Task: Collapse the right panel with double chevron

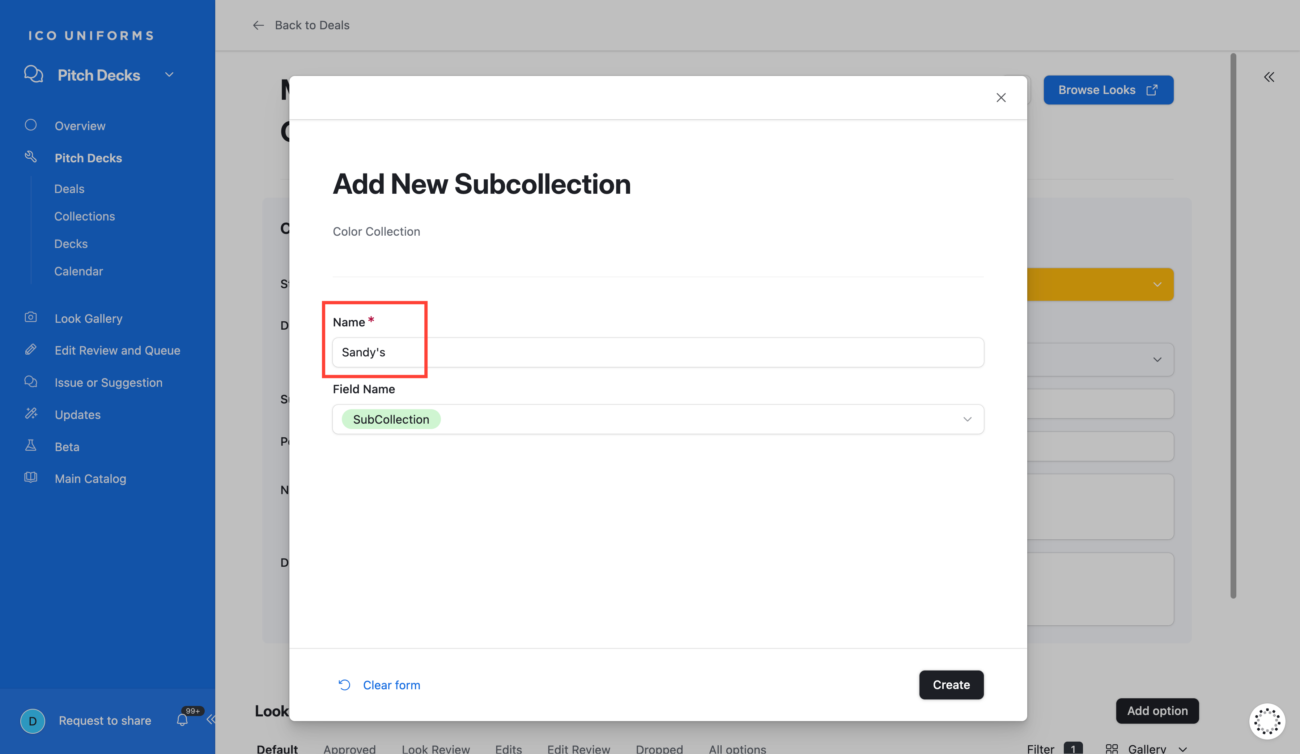Action: 1269,77
